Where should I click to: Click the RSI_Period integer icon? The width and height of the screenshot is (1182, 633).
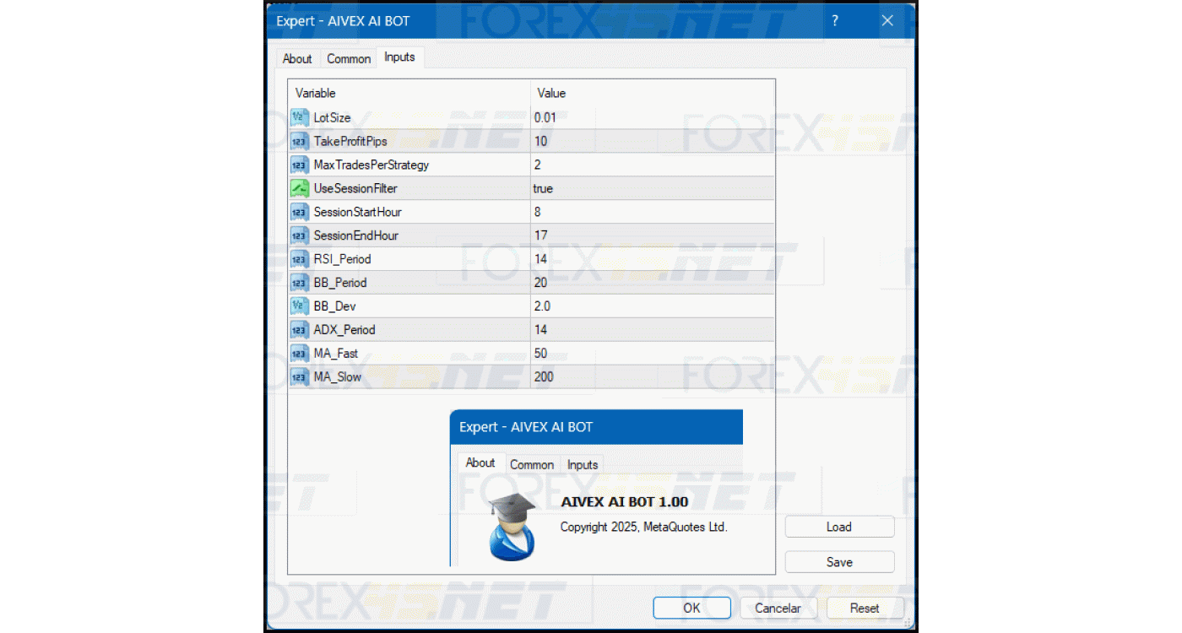[299, 259]
